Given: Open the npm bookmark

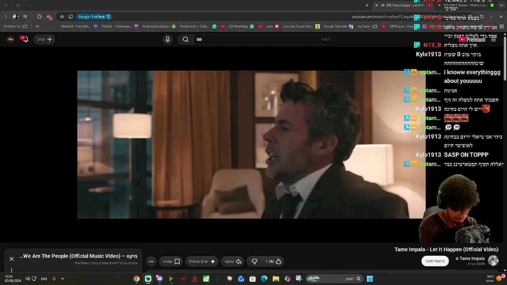Looking at the screenshot, I should (x=273, y=27).
